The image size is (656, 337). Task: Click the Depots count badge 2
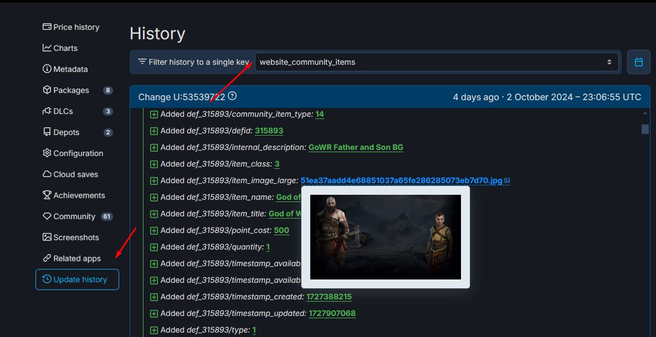108,132
